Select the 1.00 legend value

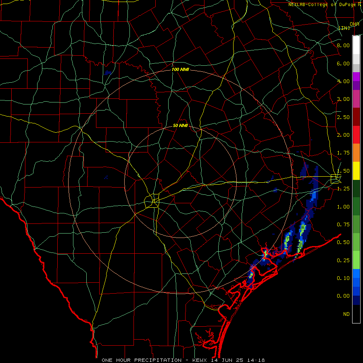click(343, 207)
